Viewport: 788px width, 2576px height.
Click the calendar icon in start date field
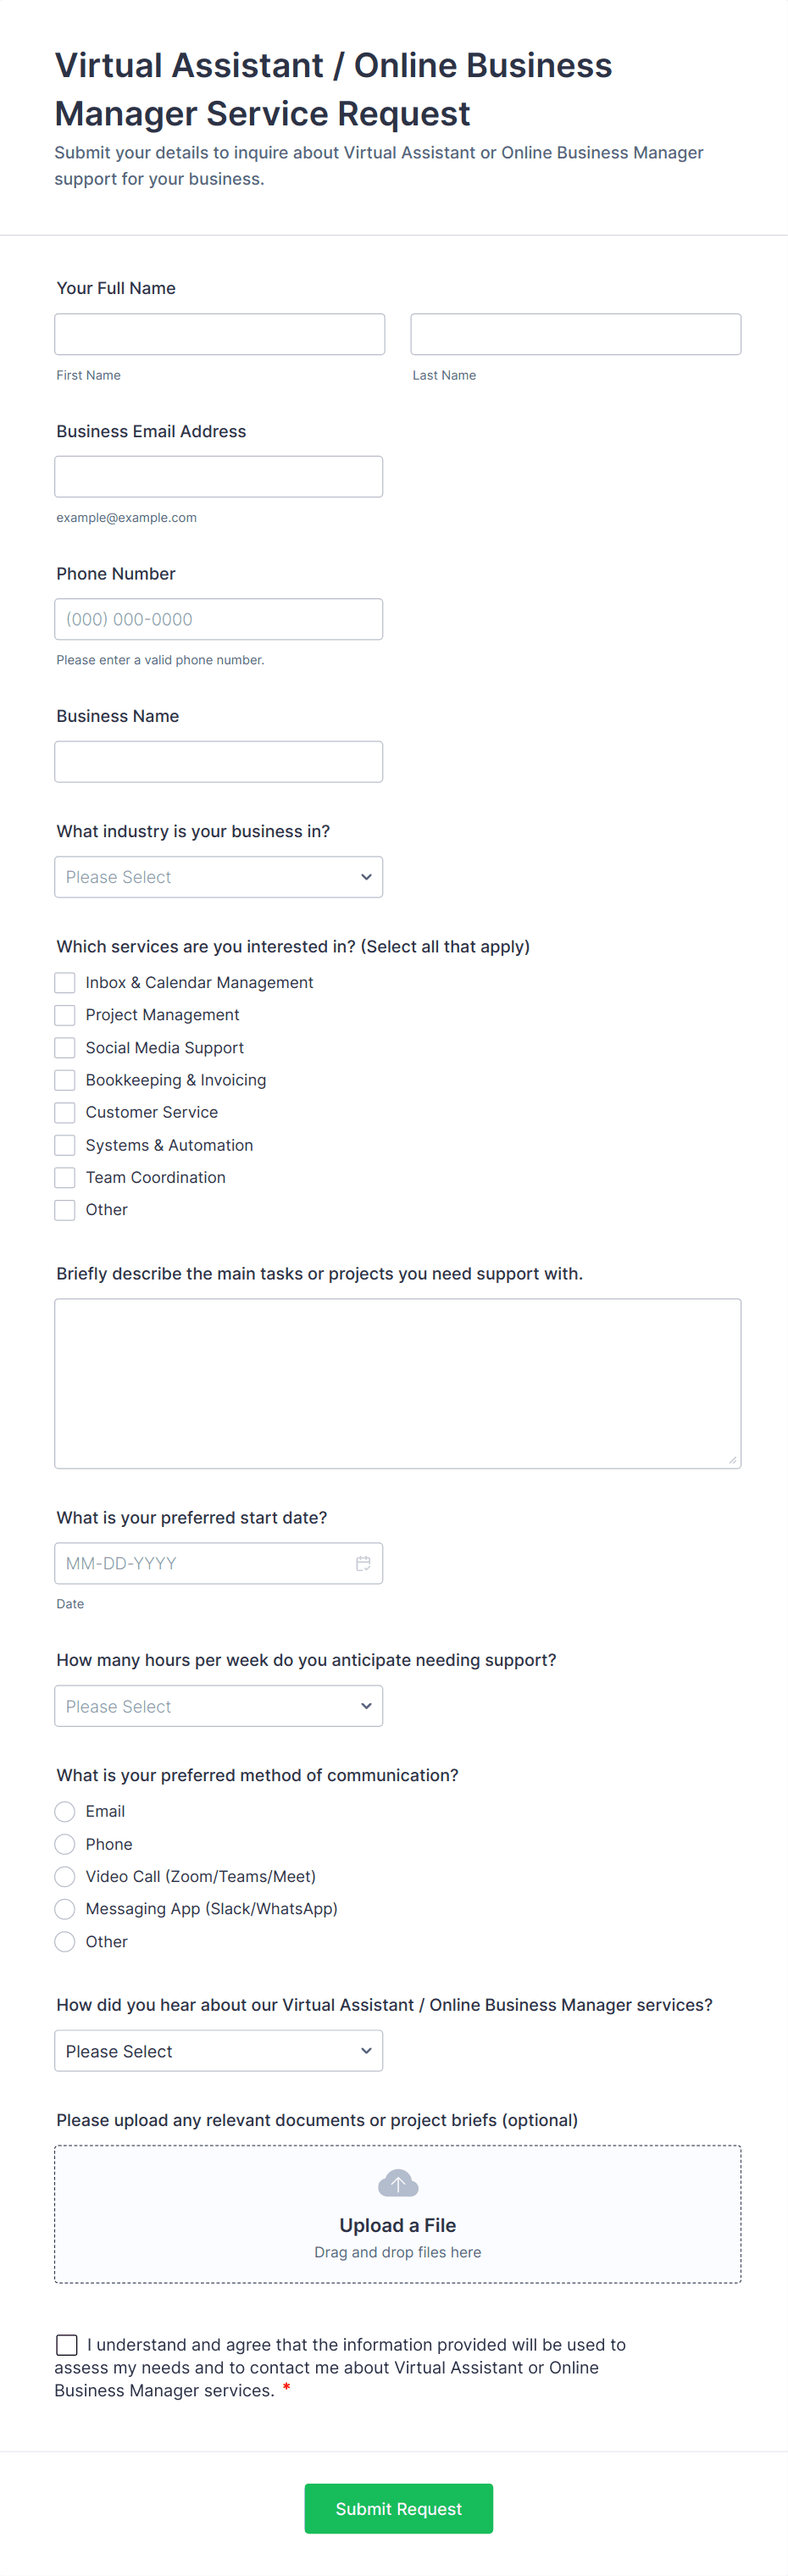(363, 1563)
